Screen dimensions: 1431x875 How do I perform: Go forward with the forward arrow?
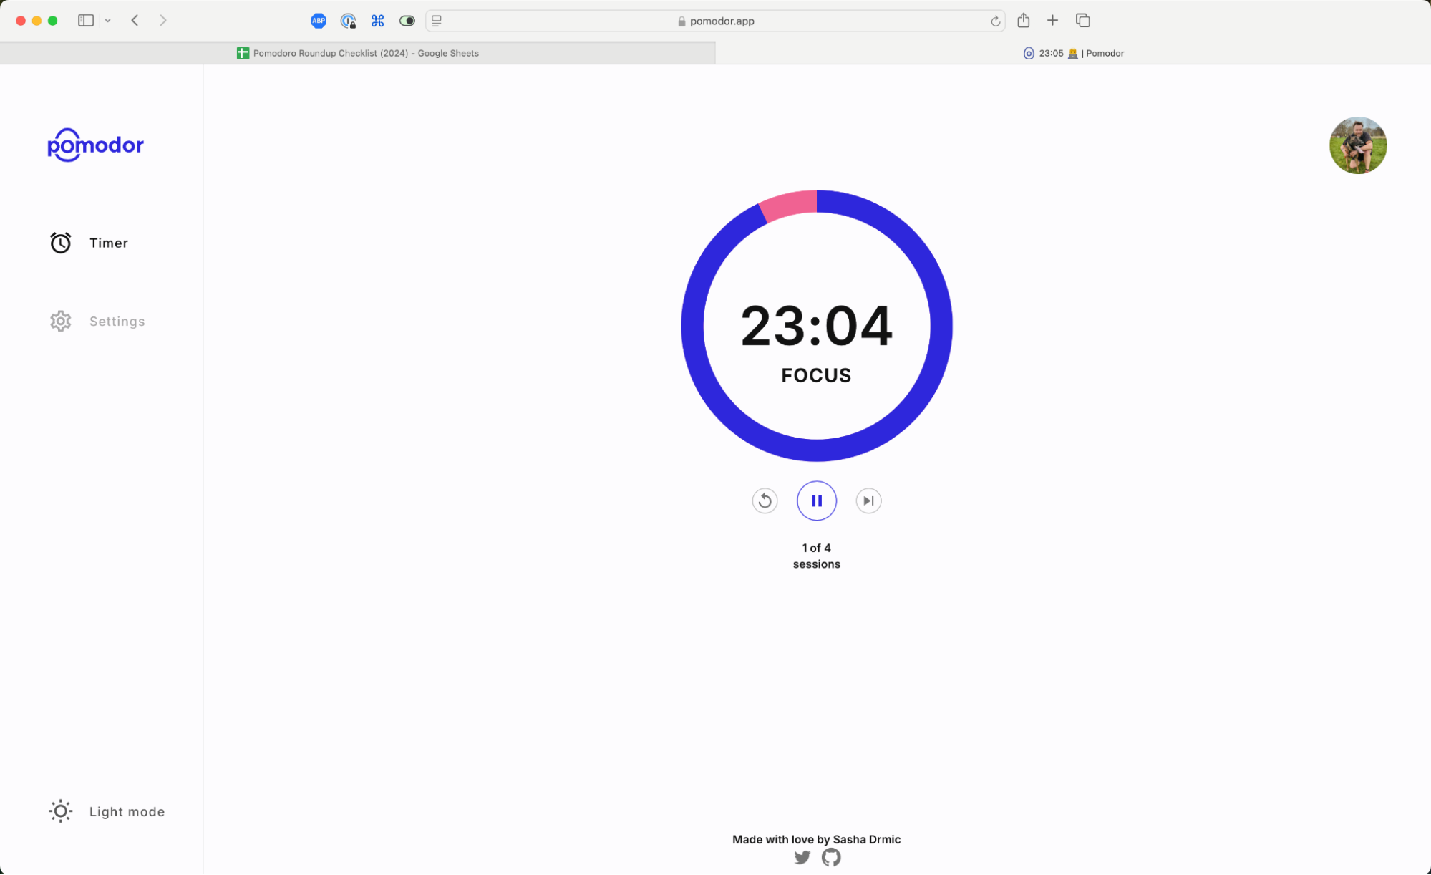click(x=163, y=20)
